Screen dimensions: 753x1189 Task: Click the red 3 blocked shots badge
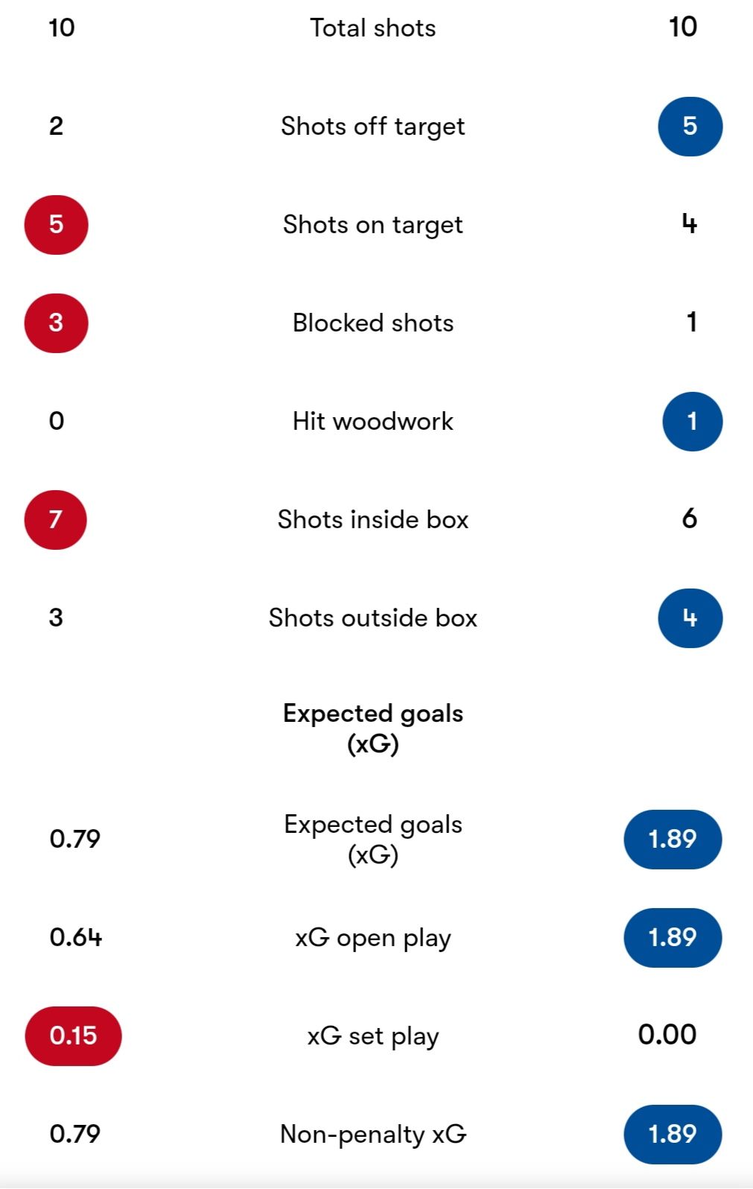pos(57,323)
